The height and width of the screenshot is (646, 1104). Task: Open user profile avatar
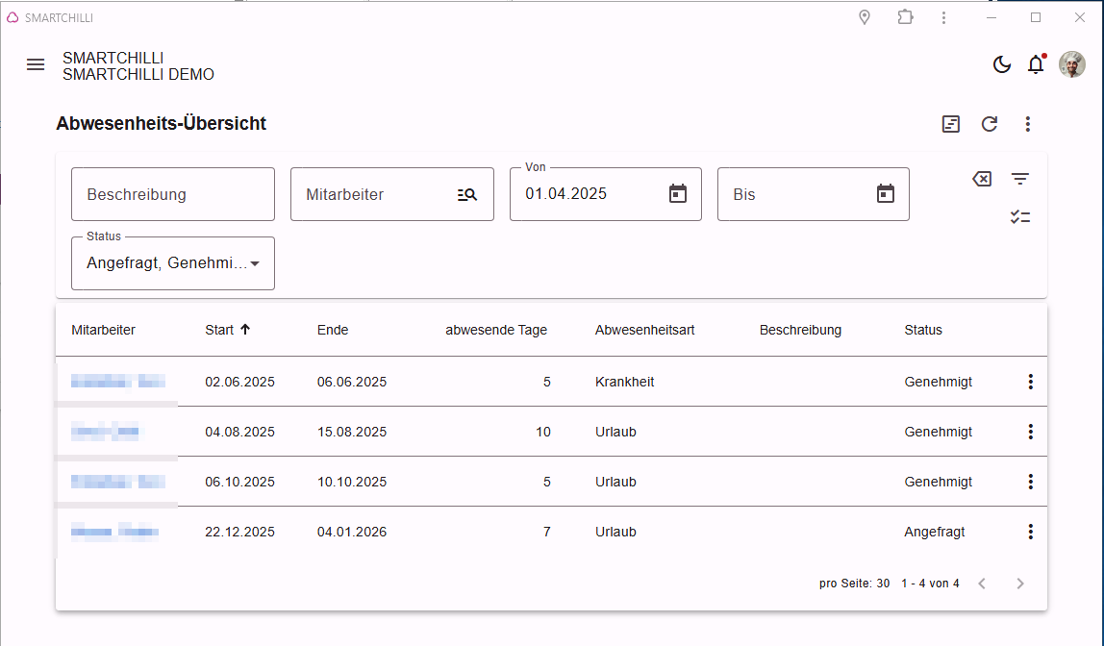point(1071,64)
